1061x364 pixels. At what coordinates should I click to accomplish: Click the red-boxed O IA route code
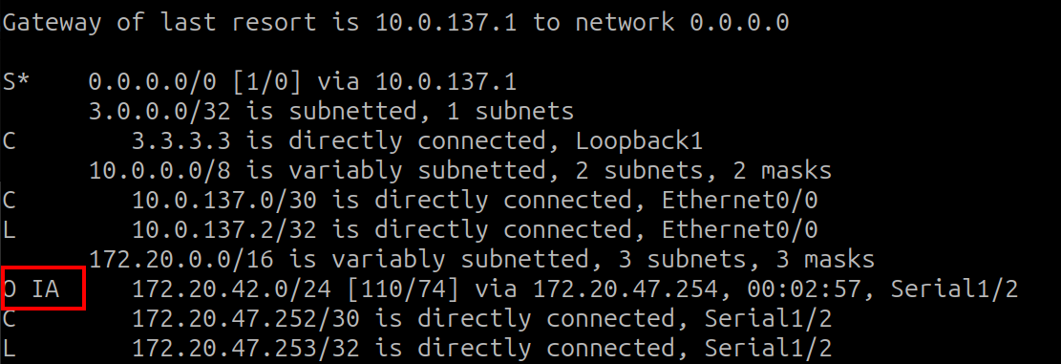32,289
